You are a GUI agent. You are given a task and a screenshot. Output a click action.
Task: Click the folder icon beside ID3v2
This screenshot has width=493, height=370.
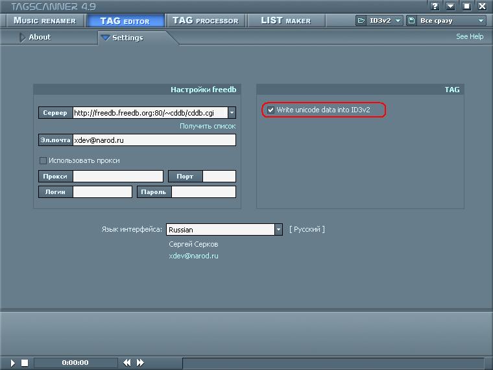coord(361,21)
